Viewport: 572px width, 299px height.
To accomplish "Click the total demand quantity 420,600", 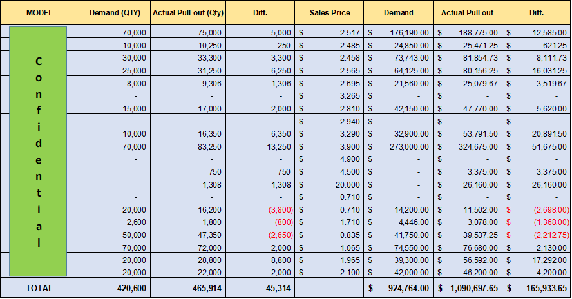I will [x=114, y=288].
